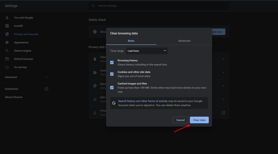Open About Chrome page
The height and width of the screenshot is (154, 278).
coord(14,97)
